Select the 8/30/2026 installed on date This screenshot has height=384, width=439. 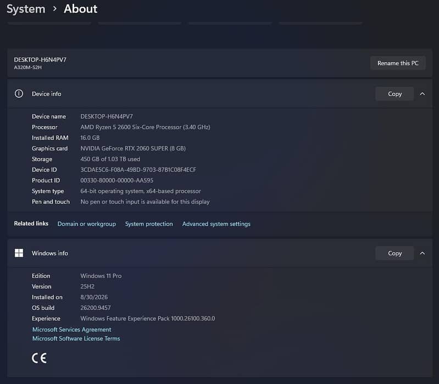[94, 297]
